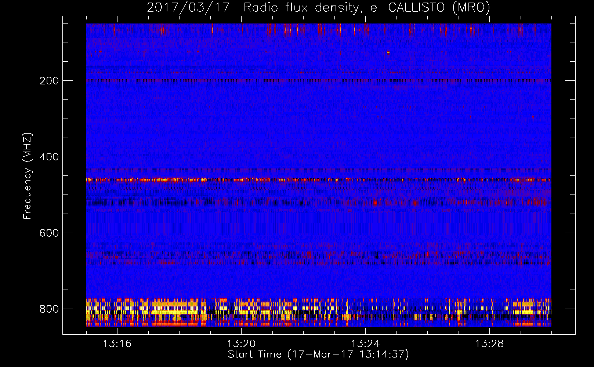
Task: Click the 13:28 time tick label
Action: tap(489, 344)
